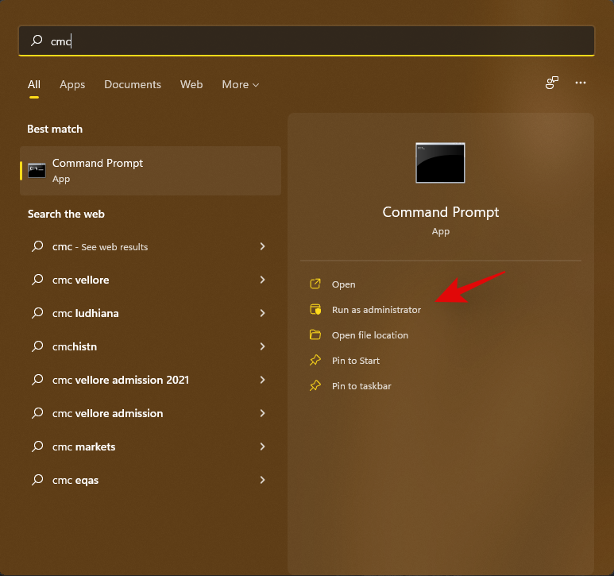The height and width of the screenshot is (576, 614).
Task: Expand the More filter dropdown
Action: point(240,84)
